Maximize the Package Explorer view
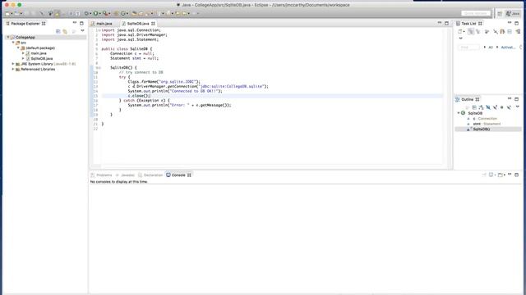Image resolution: width=526 pixels, height=295 pixels. (x=81, y=24)
